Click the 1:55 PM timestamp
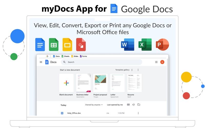Viewport: 205px width, 128px height. [x=121, y=113]
